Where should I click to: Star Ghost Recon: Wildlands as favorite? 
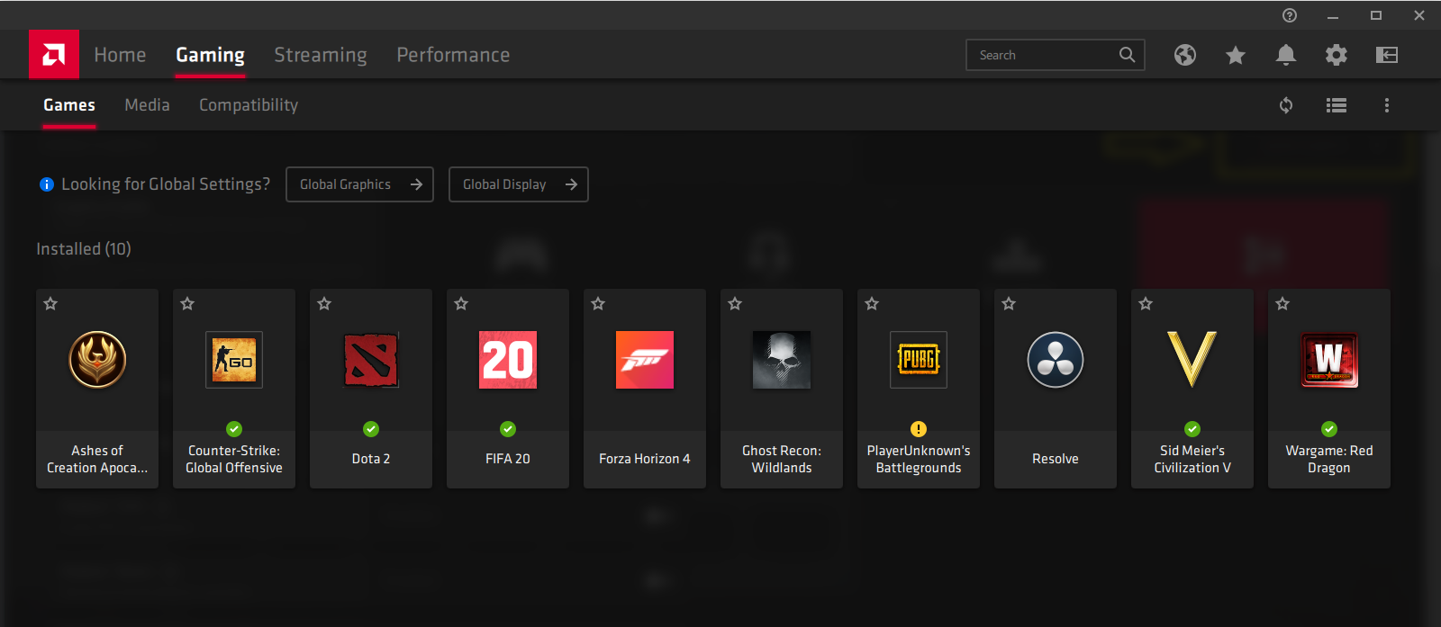coord(735,304)
